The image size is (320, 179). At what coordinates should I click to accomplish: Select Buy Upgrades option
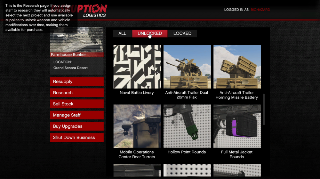pyautogui.click(x=77, y=126)
